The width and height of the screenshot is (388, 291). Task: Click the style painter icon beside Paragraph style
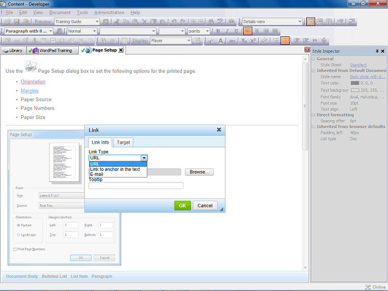(59, 31)
